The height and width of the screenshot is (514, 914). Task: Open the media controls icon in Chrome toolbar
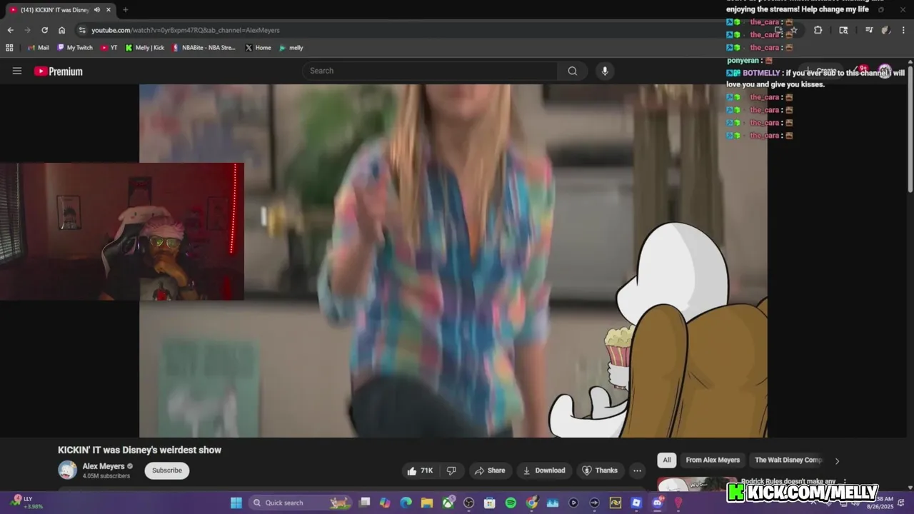869,30
